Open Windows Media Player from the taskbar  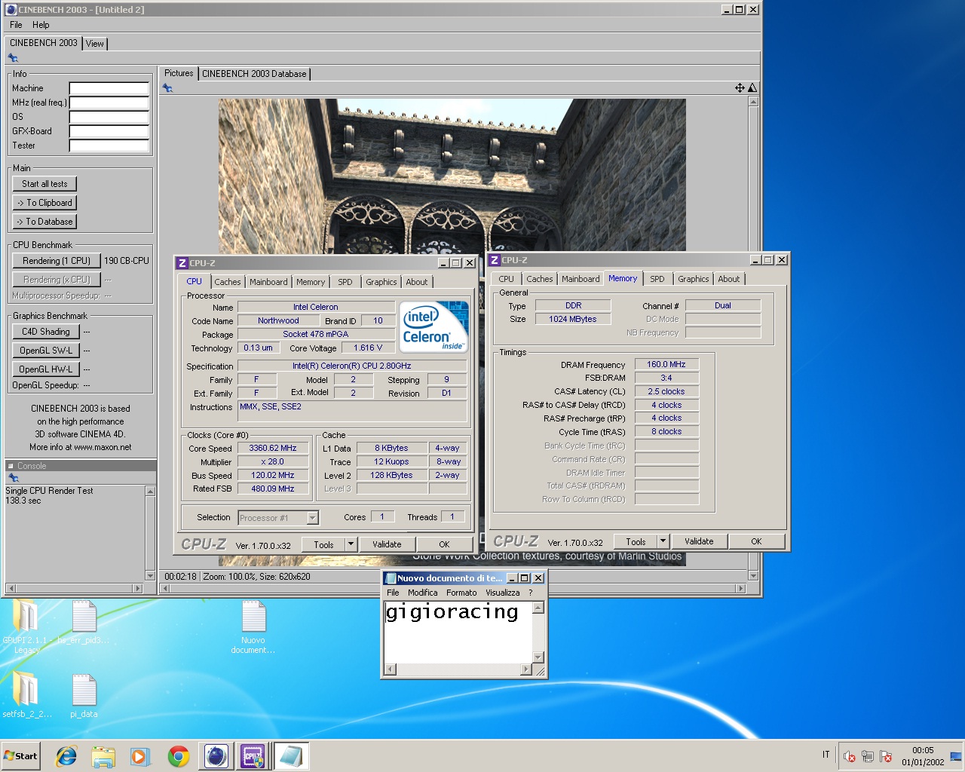point(140,756)
